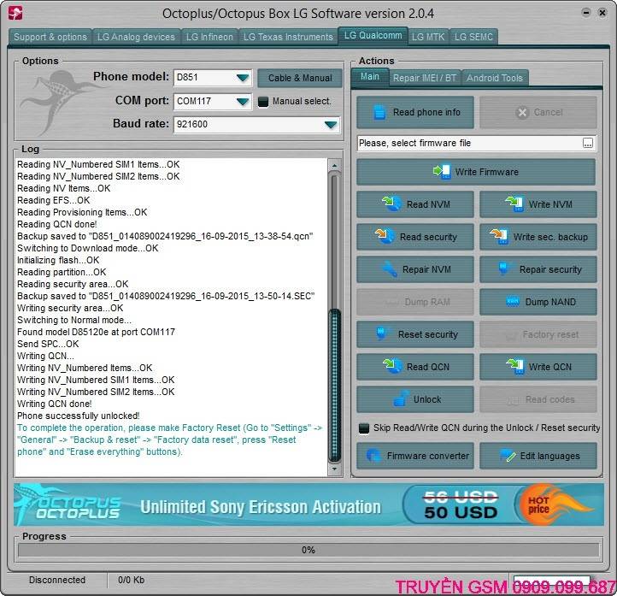Viewport: 617px width, 596px height.
Task: Switch to Support & options tab
Action: coord(50,37)
